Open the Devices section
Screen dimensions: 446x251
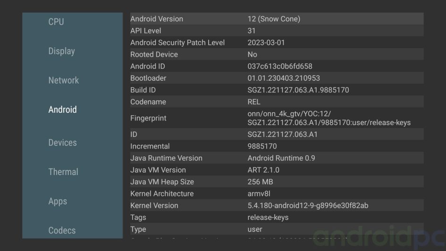point(62,142)
